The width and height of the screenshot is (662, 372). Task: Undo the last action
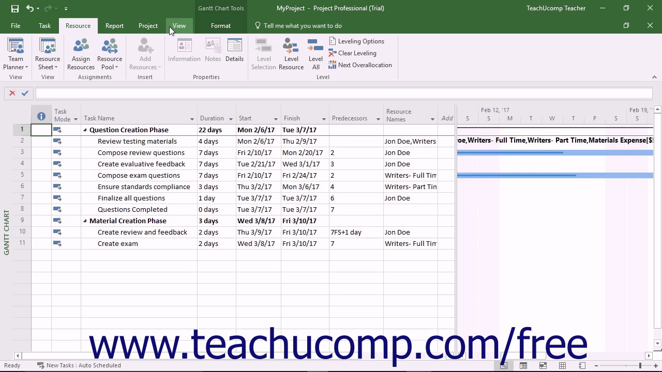click(x=30, y=8)
